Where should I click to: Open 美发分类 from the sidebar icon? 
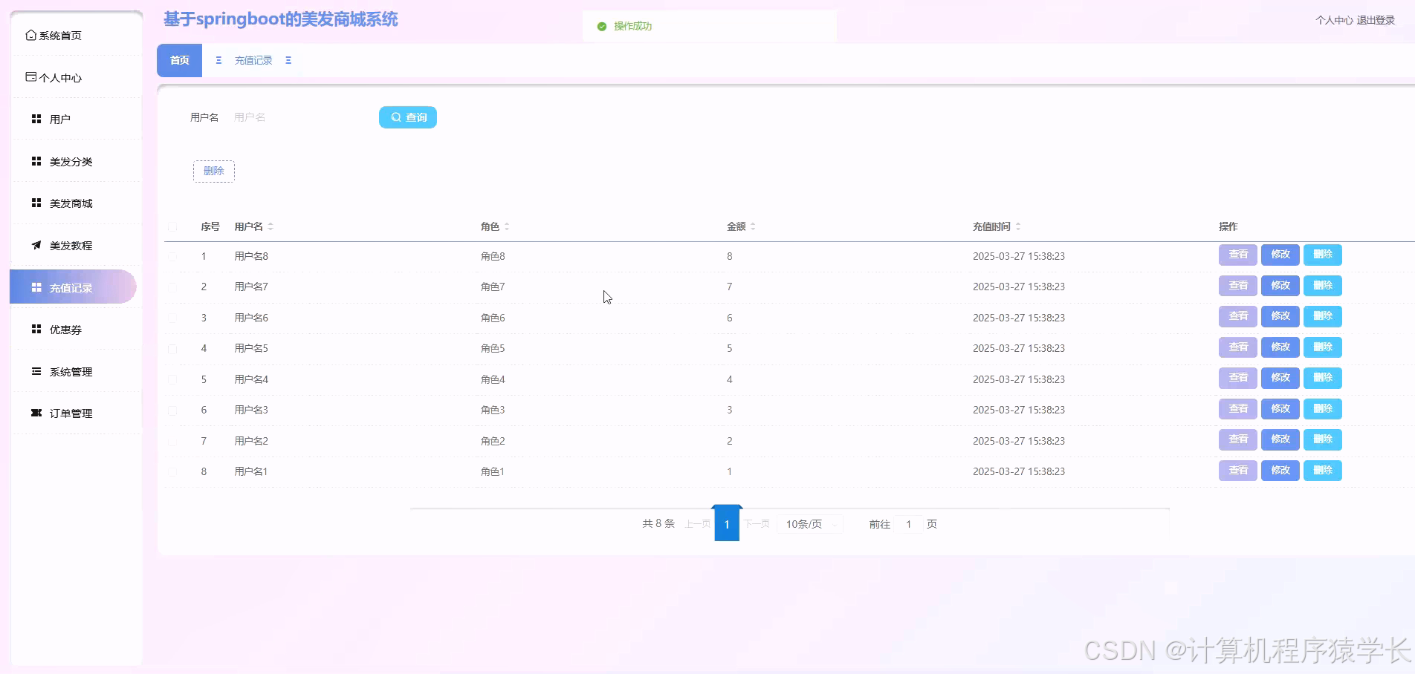[x=36, y=160]
